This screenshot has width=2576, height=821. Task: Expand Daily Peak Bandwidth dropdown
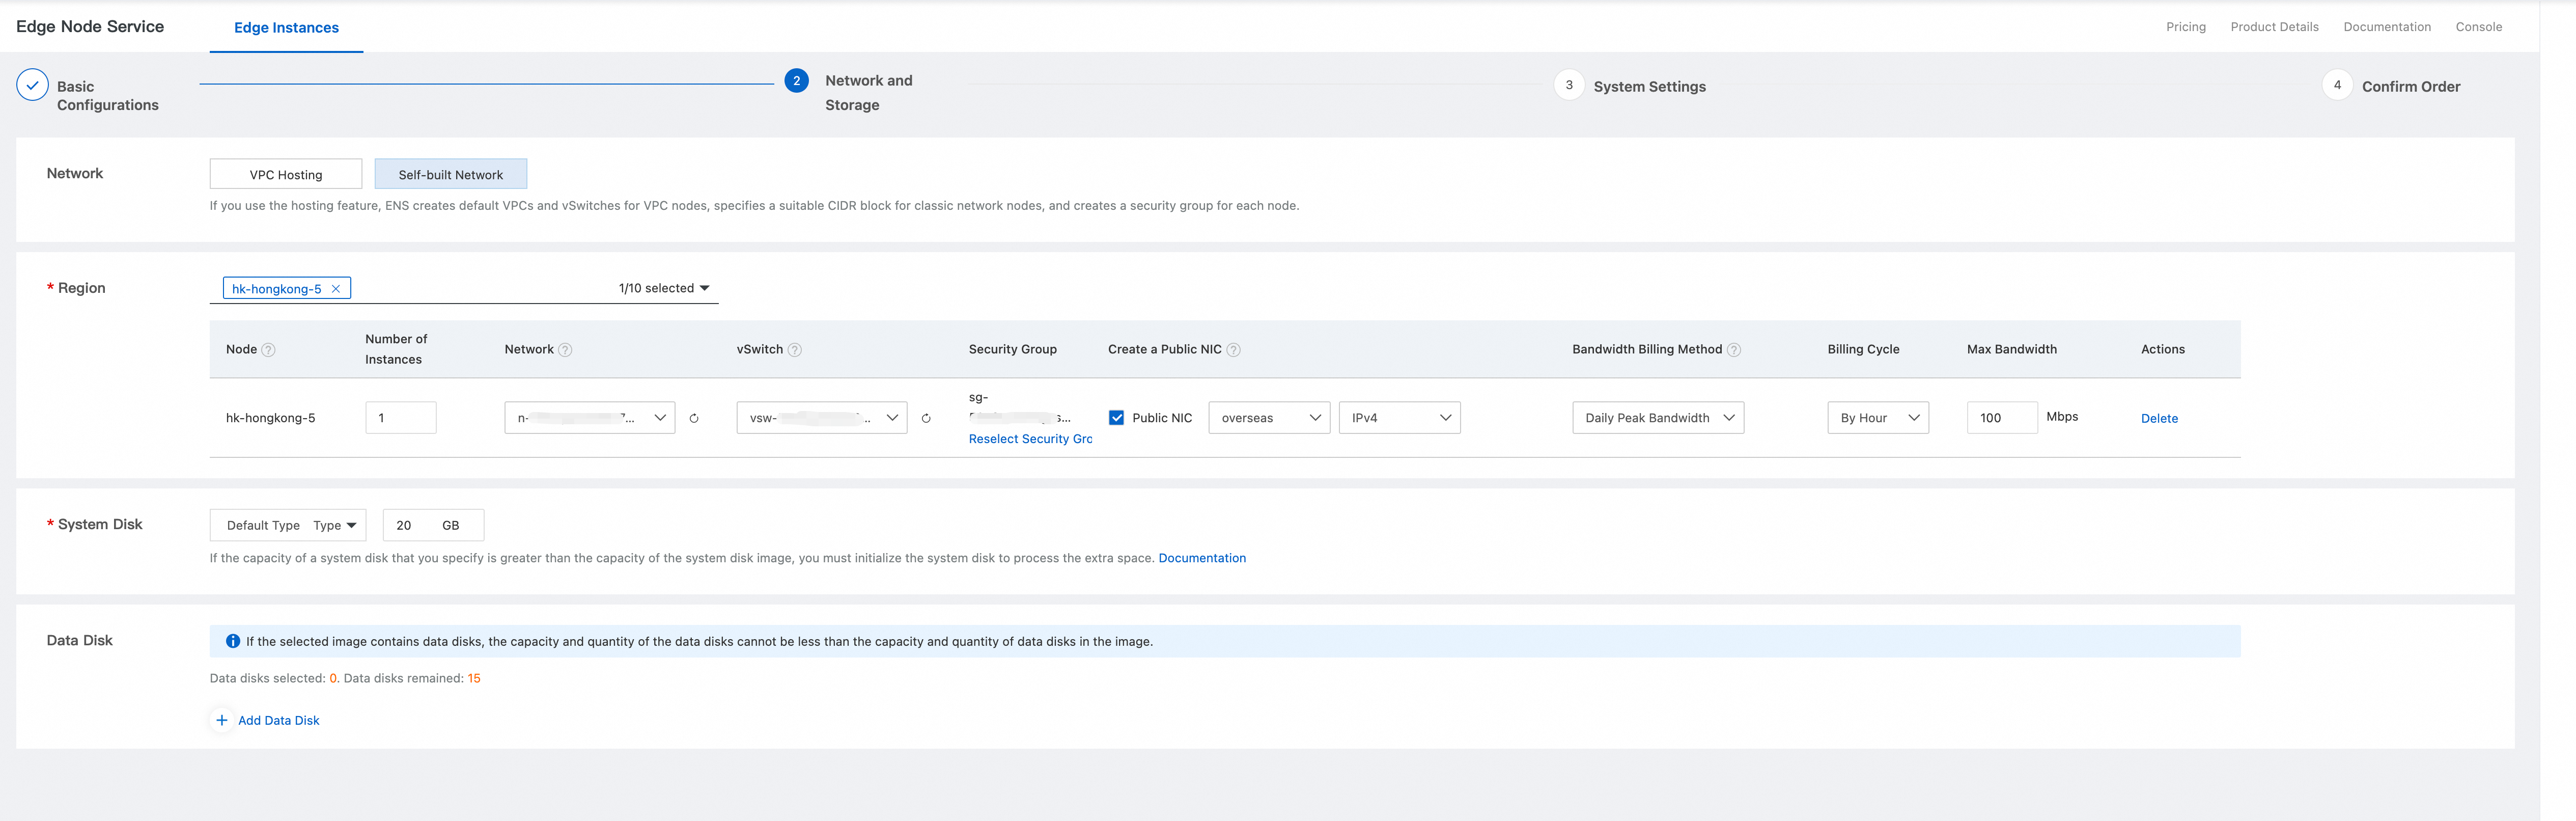[1657, 418]
